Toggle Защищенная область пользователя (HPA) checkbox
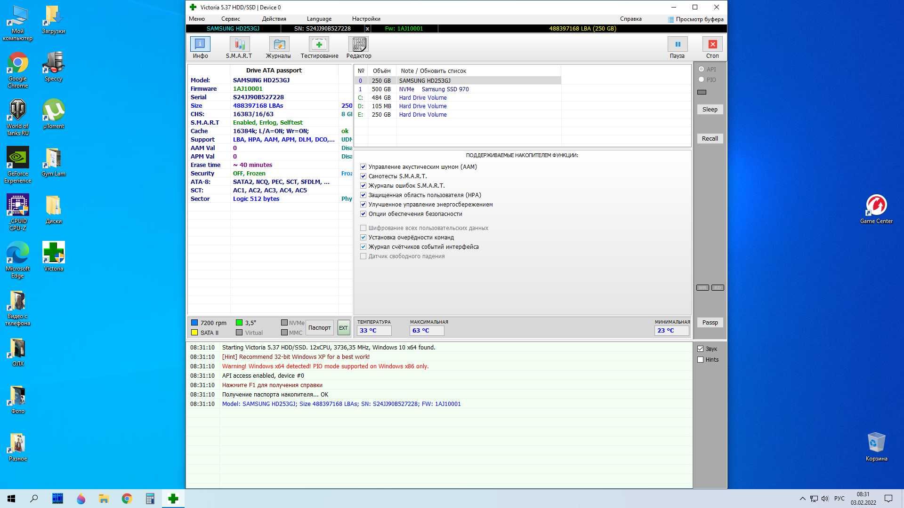The height and width of the screenshot is (508, 904). click(363, 195)
